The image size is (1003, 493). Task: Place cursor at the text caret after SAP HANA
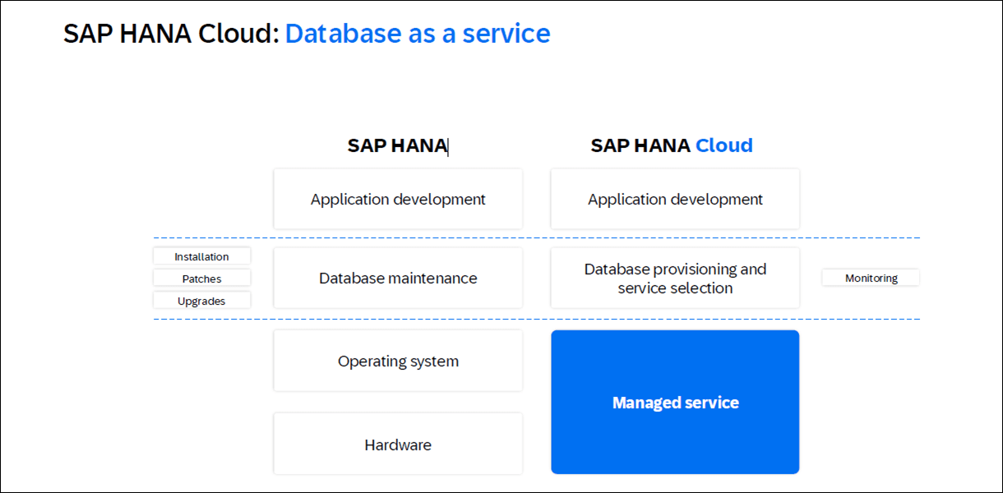pyautogui.click(x=448, y=146)
